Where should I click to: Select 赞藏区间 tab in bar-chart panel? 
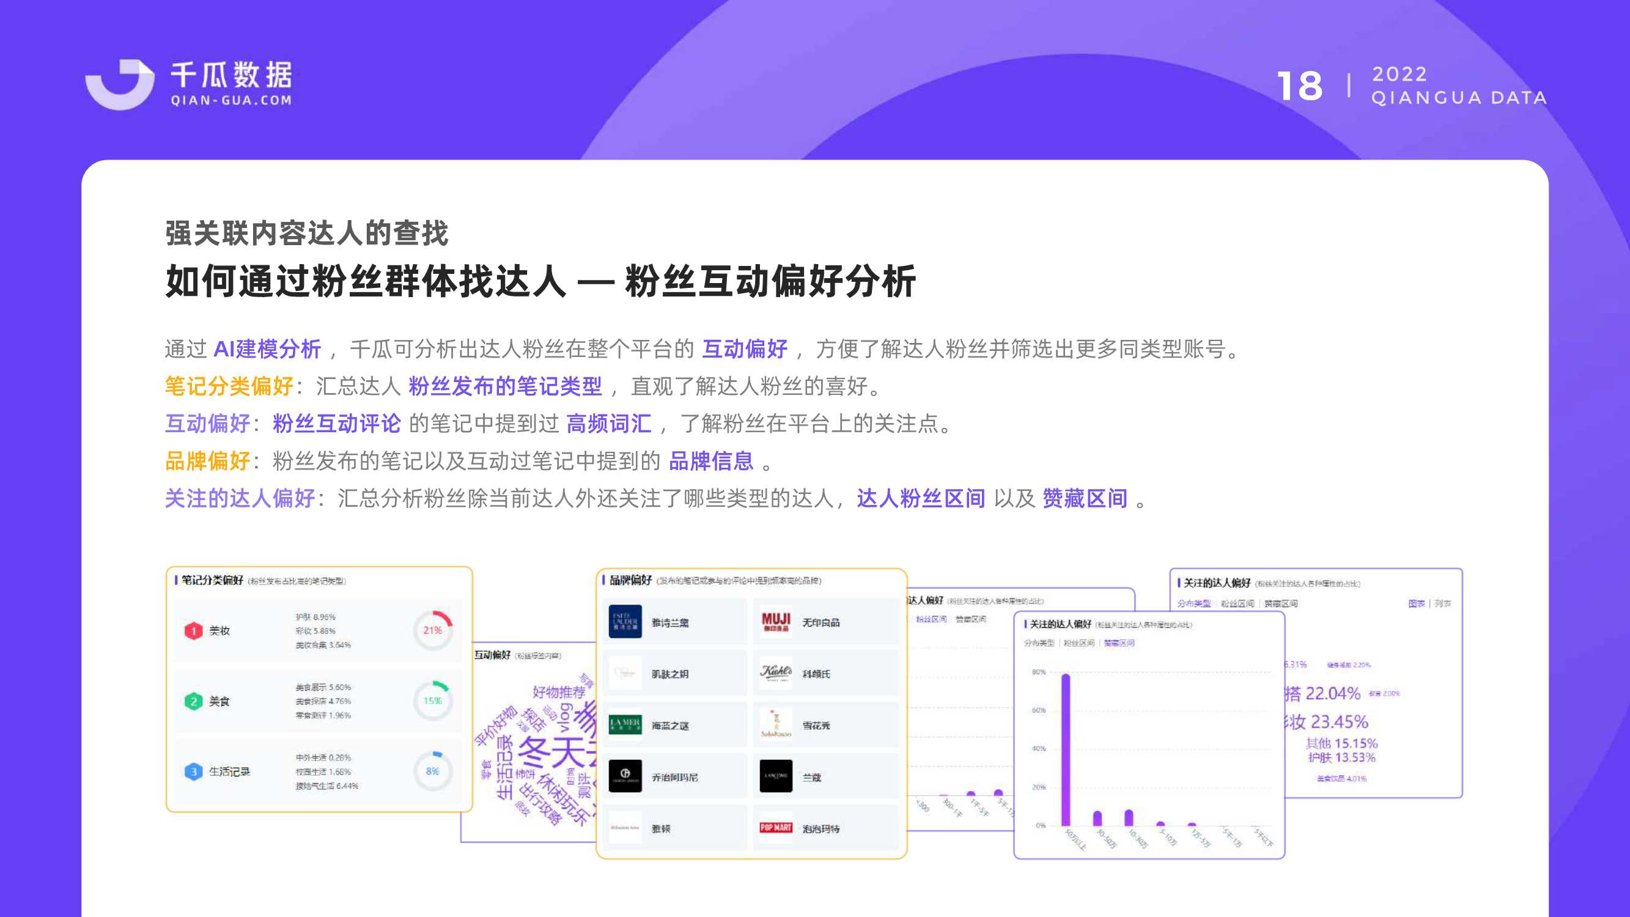coord(1119,643)
